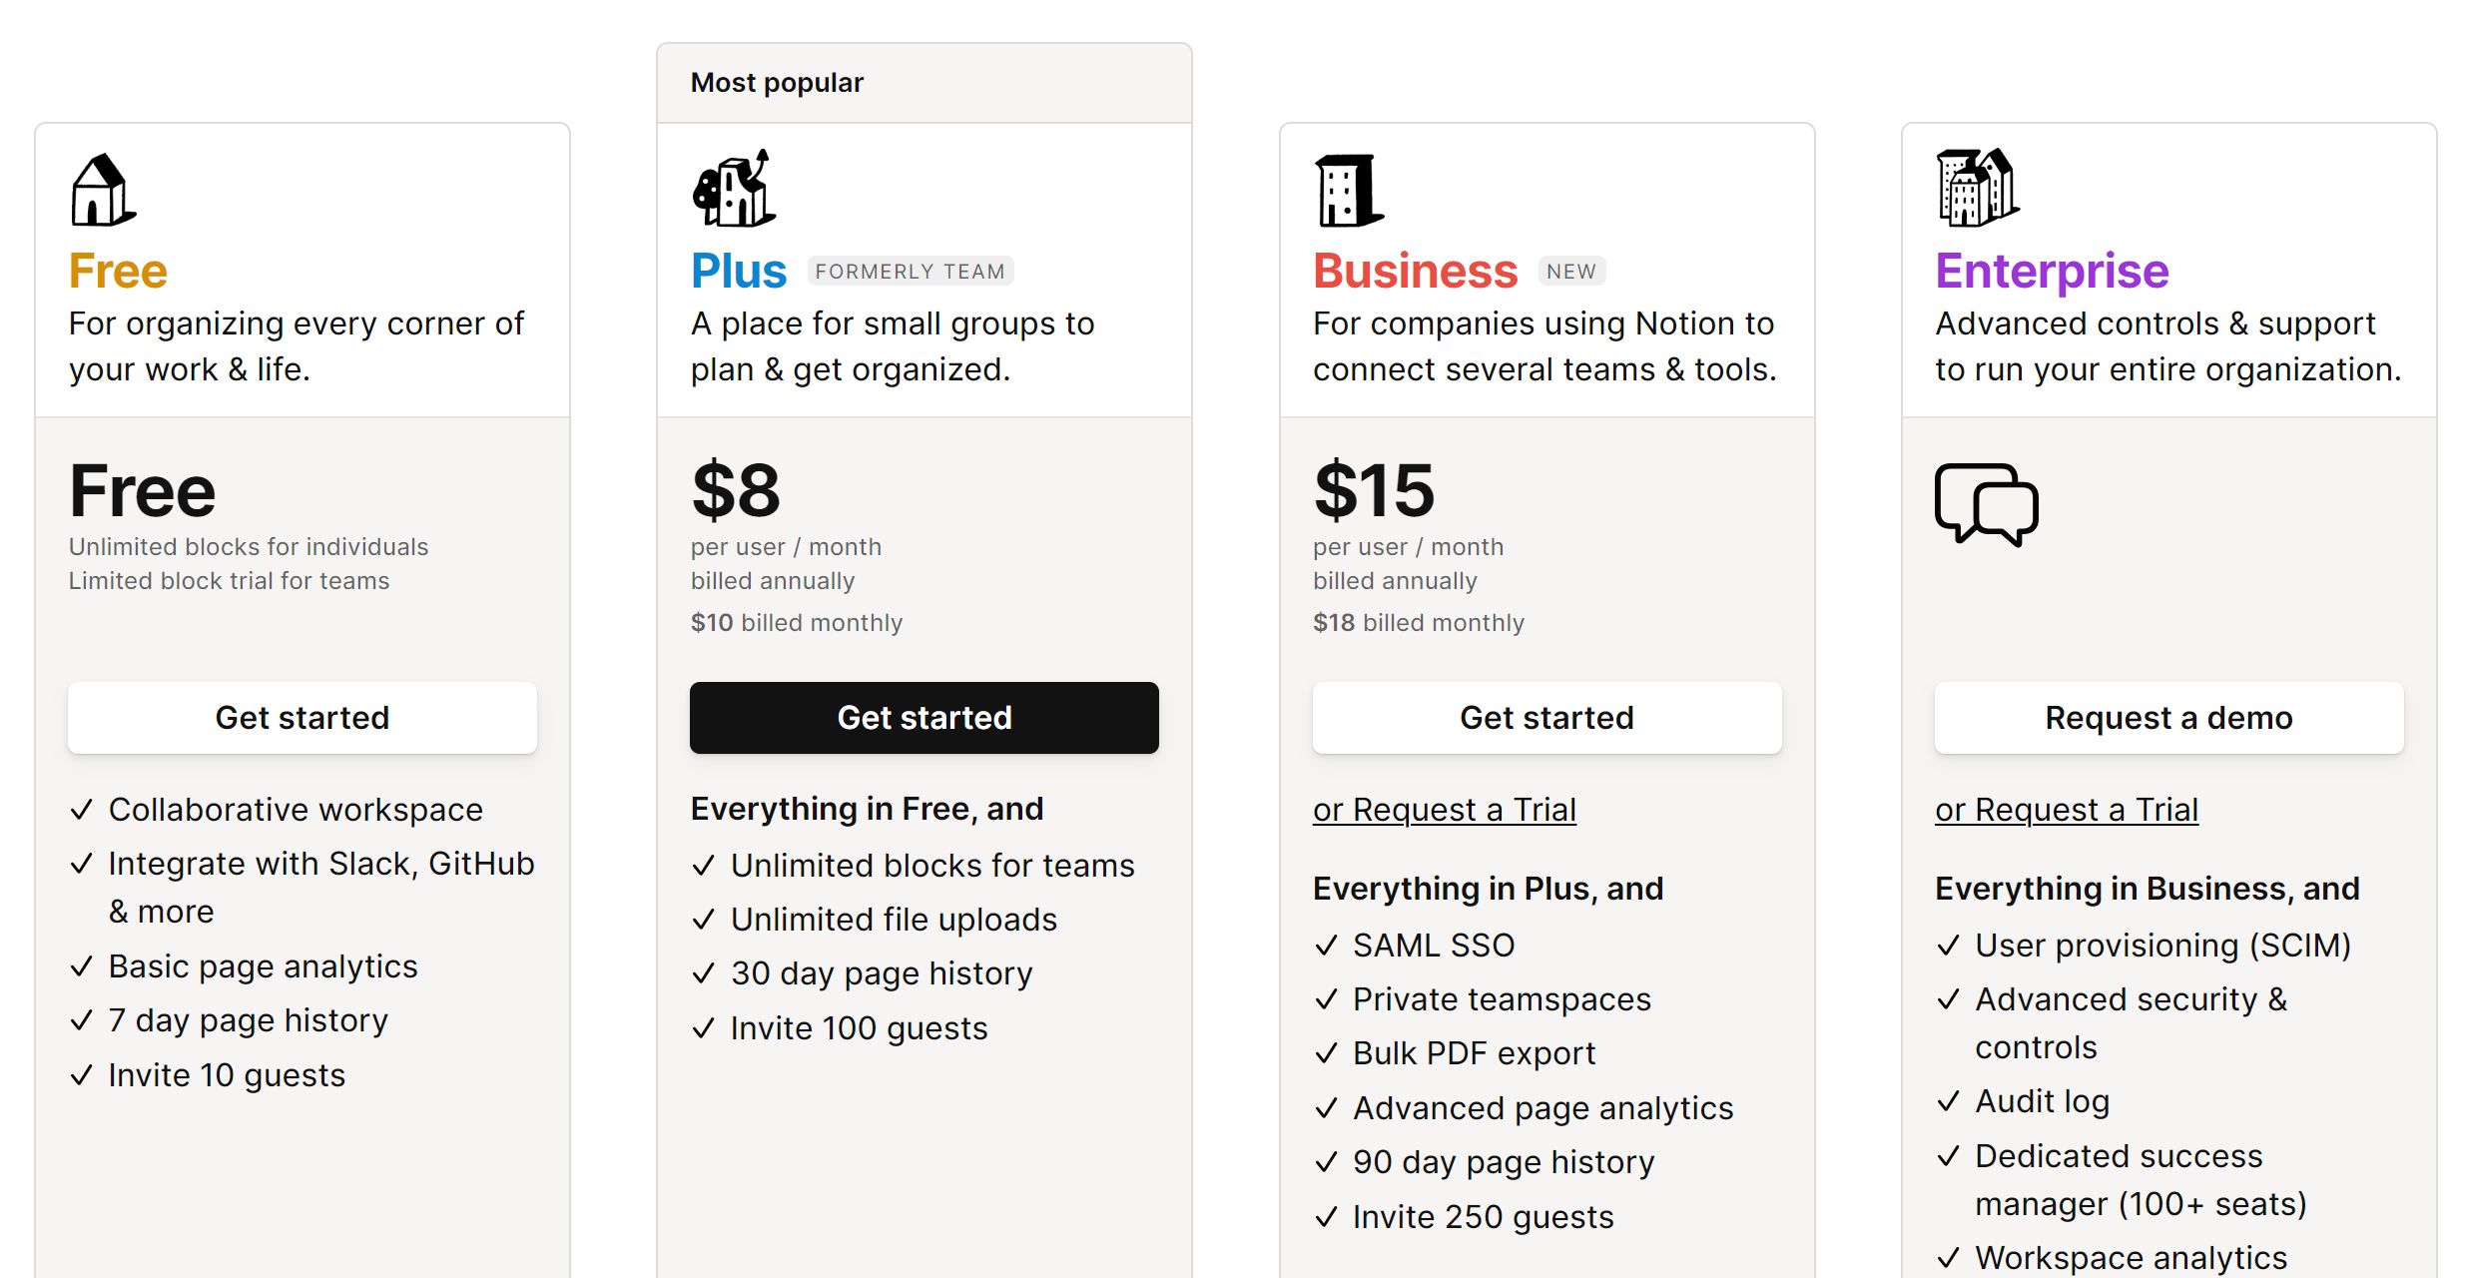
Task: Click the Enterprise plan city buildings icon
Action: 1978,187
